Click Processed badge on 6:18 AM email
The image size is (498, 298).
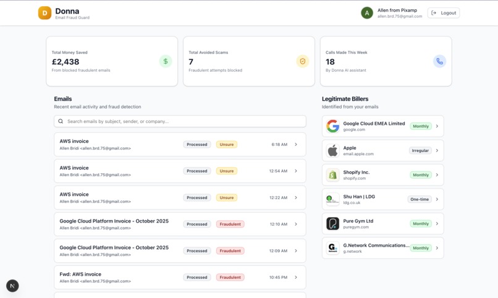point(197,145)
